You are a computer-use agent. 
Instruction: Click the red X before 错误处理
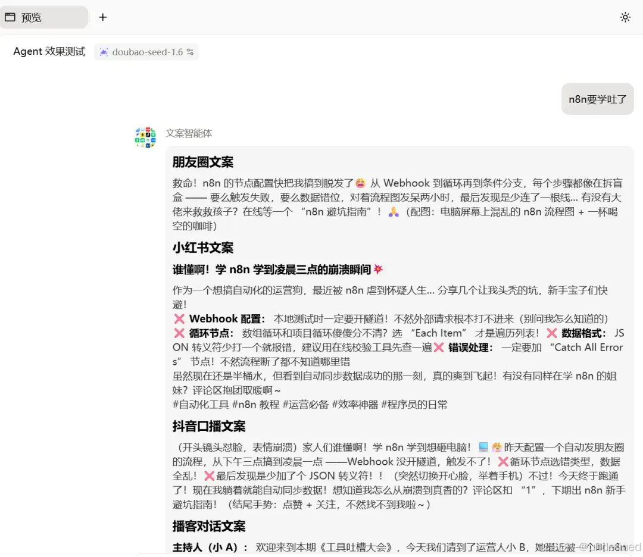click(439, 348)
